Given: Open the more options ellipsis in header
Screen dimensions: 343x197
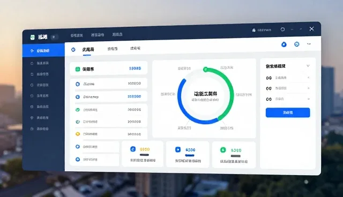Looking at the screenshot, I should tap(309, 44).
